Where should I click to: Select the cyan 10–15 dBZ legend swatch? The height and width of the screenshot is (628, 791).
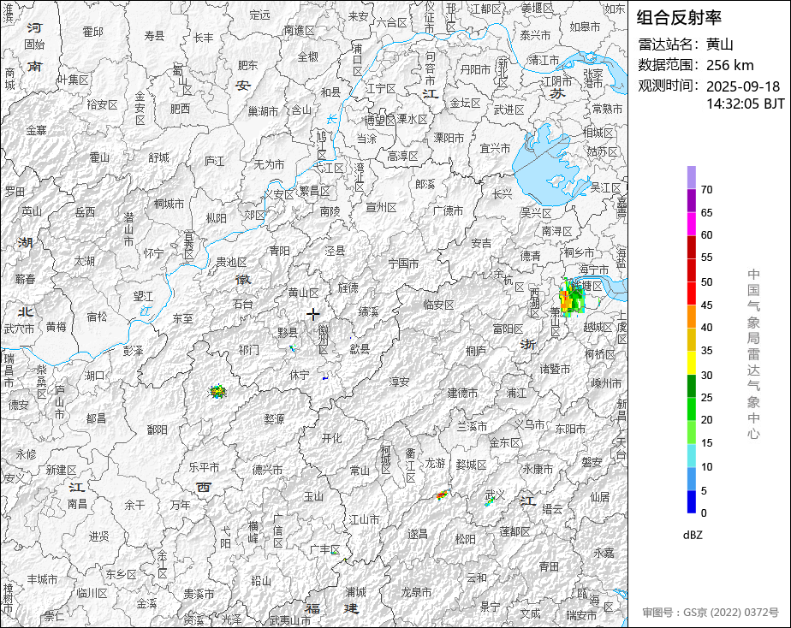pyautogui.click(x=691, y=455)
